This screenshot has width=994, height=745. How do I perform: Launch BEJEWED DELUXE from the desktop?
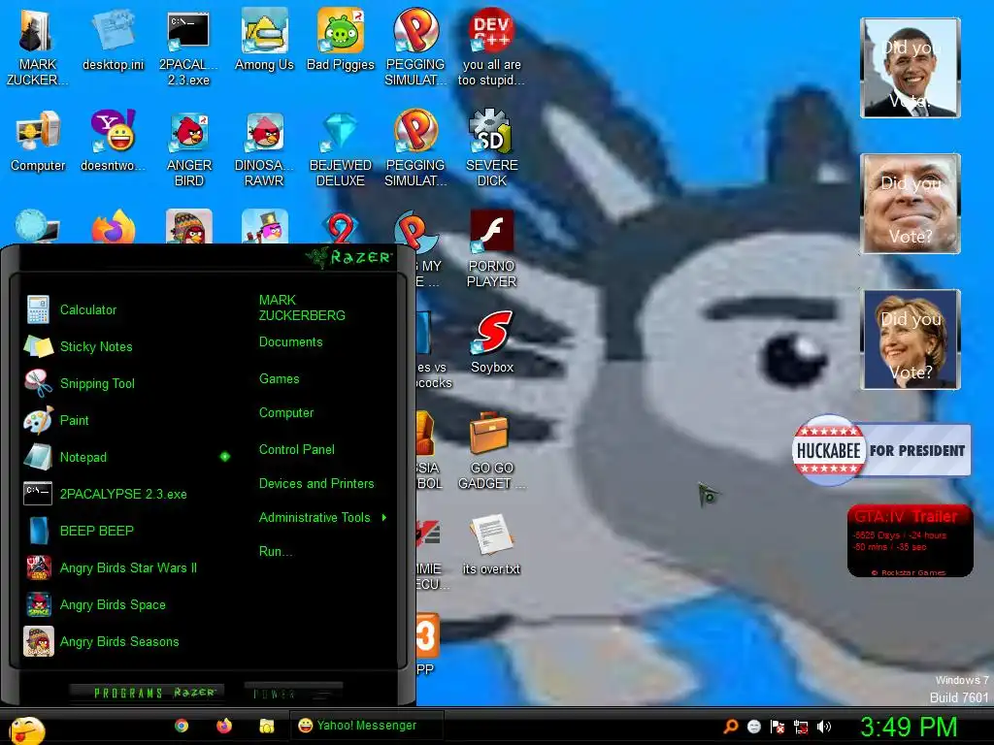(341, 148)
